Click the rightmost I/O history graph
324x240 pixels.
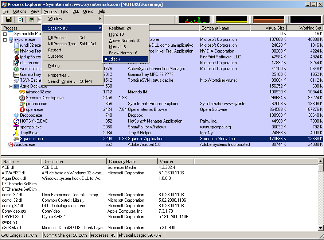point(306,20)
